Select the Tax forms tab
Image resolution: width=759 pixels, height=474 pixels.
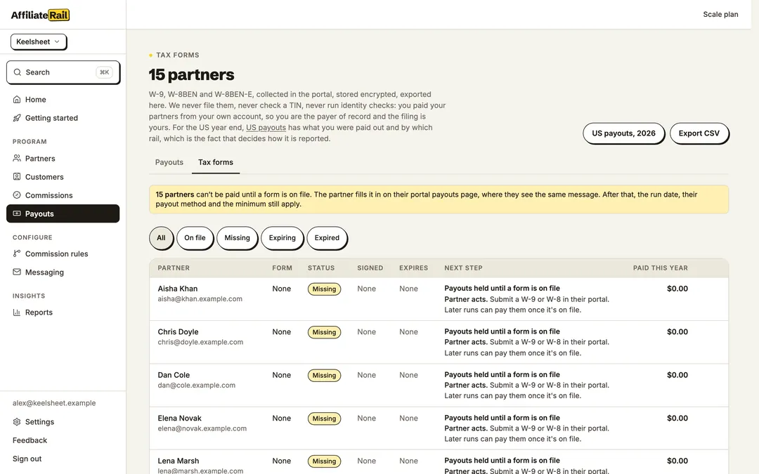(216, 162)
